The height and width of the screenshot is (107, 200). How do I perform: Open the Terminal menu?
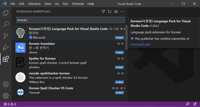pos(78,4)
